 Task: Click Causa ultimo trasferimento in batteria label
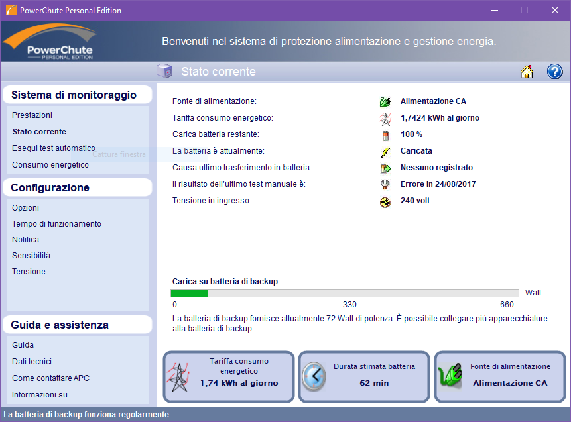click(242, 168)
